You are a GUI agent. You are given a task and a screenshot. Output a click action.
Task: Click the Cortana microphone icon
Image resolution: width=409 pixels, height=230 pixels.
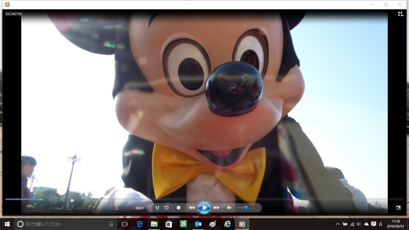[111, 224]
